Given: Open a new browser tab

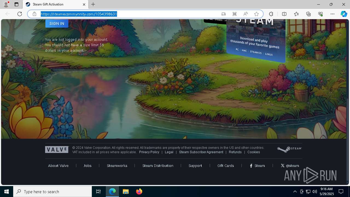Looking at the screenshot, I should click(93, 4).
